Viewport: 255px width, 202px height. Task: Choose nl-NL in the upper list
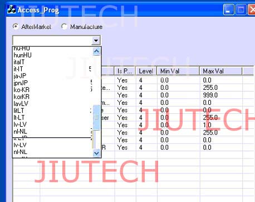(x=20, y=132)
